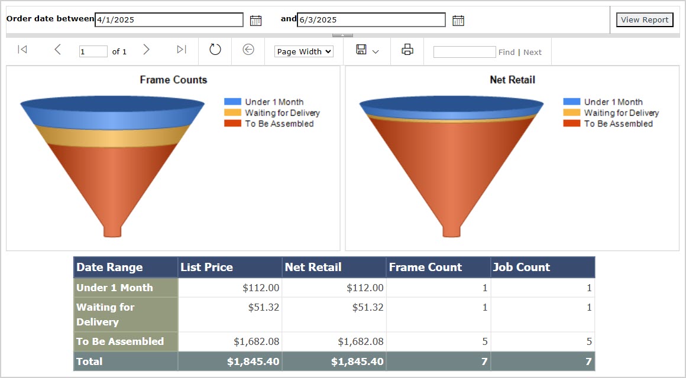Expand the save icon's export options
The image size is (686, 378).
click(375, 51)
